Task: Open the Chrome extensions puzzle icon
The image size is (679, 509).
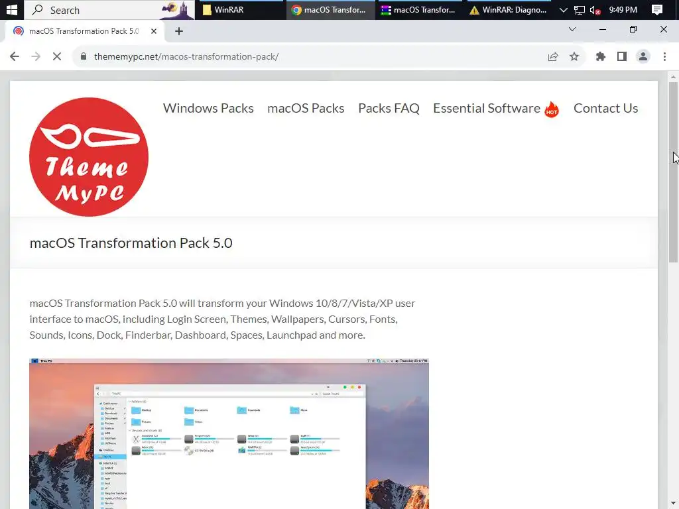Action: pos(601,57)
